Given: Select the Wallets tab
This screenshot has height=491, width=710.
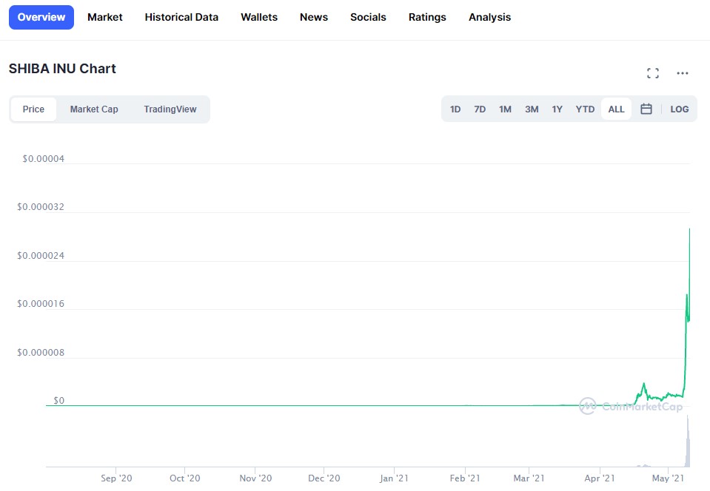Looking at the screenshot, I should click(x=259, y=17).
